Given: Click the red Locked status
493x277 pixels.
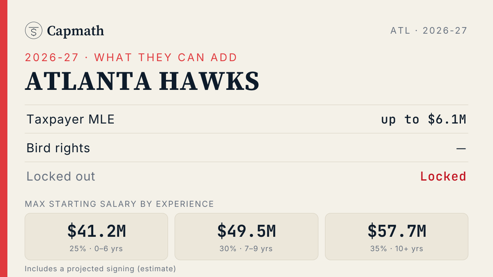Looking at the screenshot, I should [443, 176].
